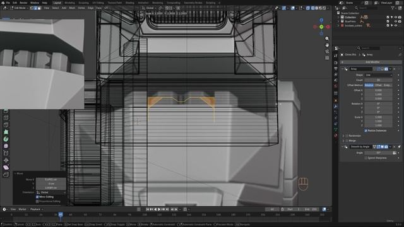Open the array Shape Line dropdown
The width and height of the screenshot is (404, 227).
tap(378, 75)
